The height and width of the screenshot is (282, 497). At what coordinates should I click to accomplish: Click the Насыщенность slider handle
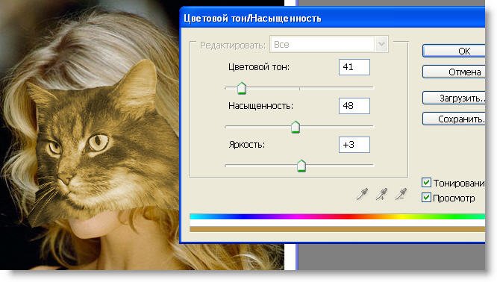(296, 127)
